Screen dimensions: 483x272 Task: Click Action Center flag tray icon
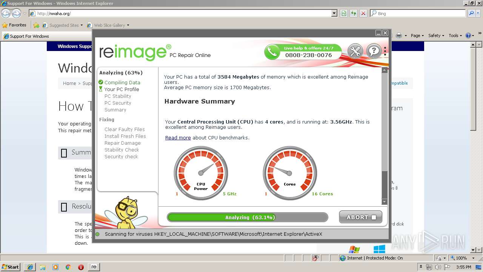click(x=447, y=267)
